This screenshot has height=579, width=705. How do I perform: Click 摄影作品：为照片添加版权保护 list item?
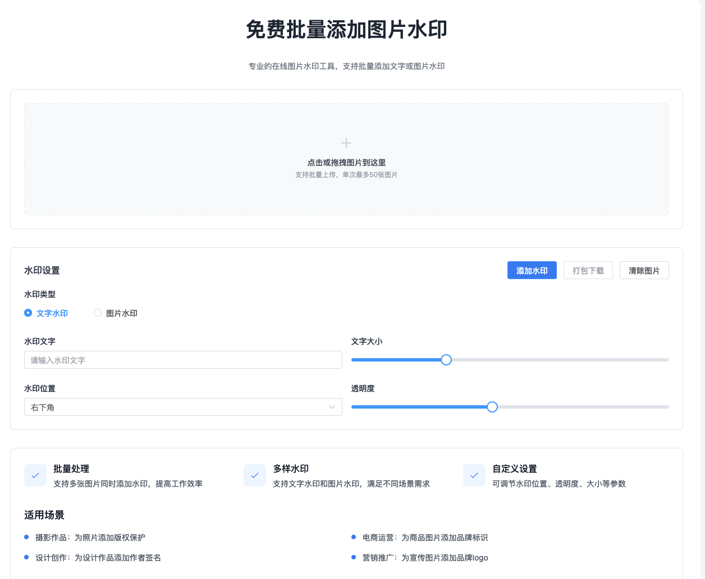click(x=90, y=538)
